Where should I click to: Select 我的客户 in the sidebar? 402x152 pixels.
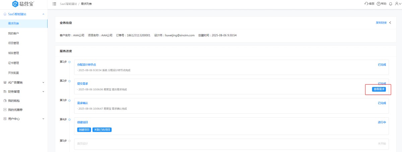tap(13, 33)
